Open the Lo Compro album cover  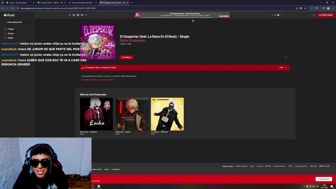pyautogui.click(x=167, y=114)
